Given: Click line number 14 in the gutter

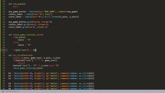Looking at the screenshot, I should pos(4,12).
